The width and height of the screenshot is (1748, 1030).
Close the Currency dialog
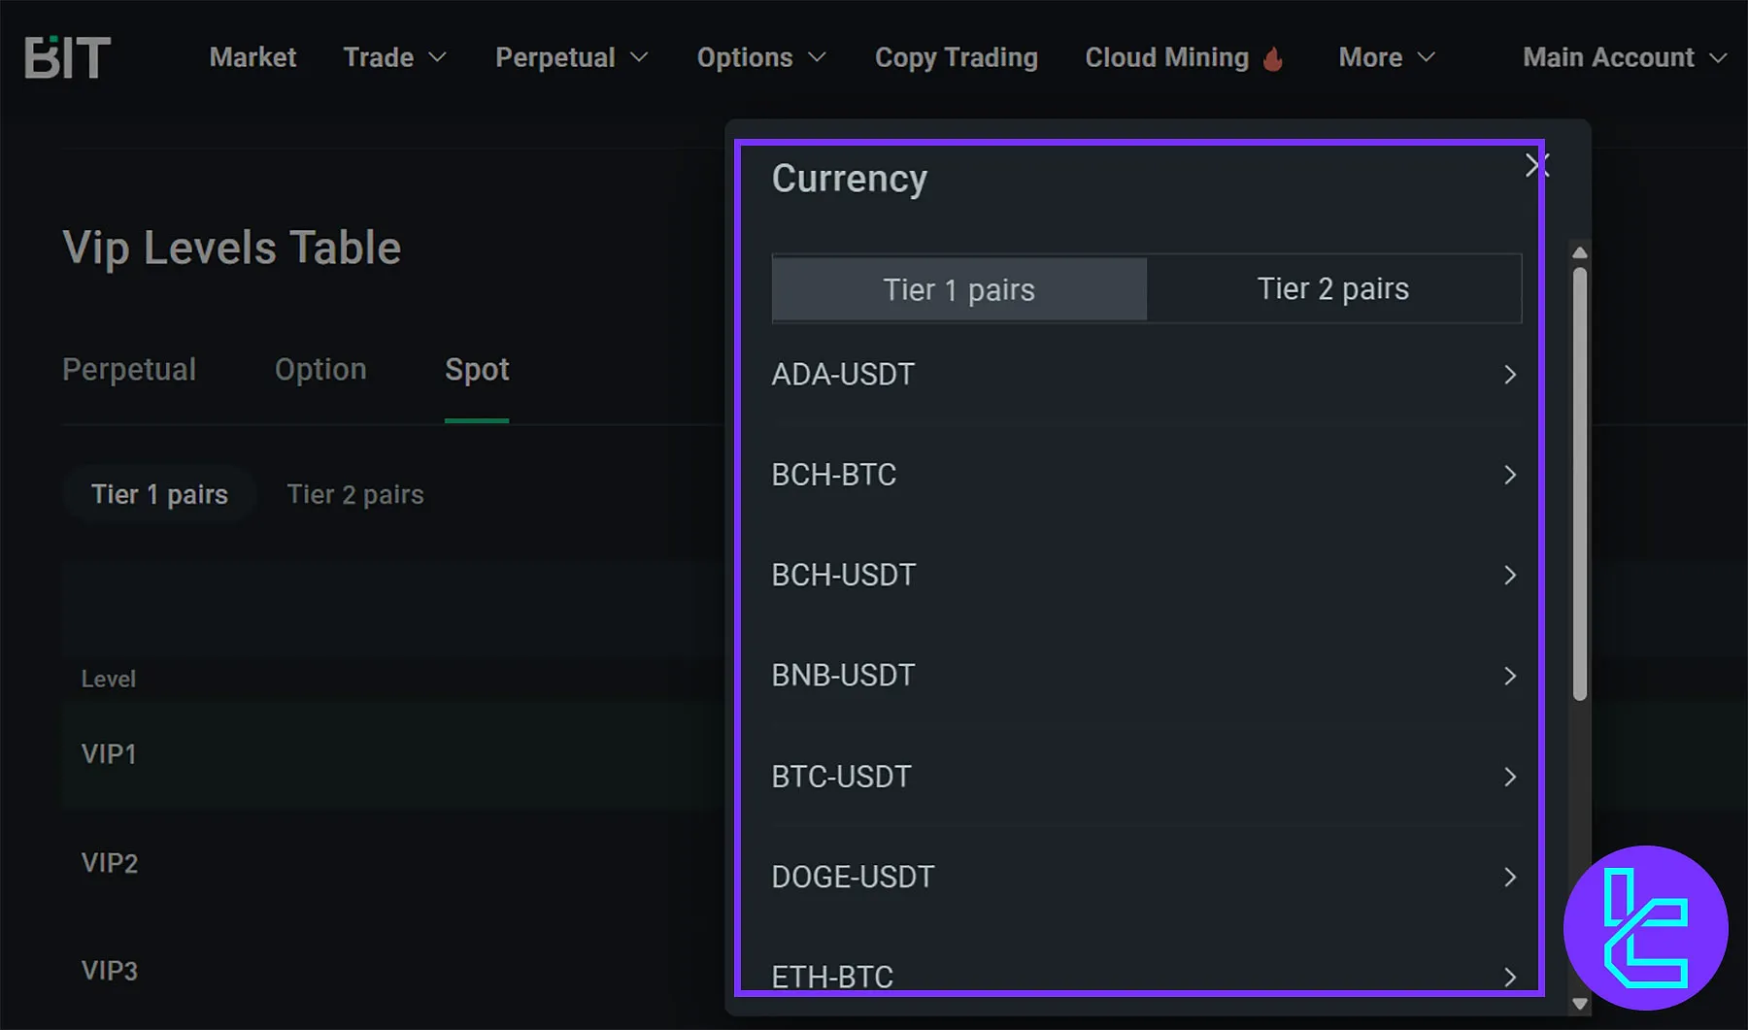[1536, 165]
